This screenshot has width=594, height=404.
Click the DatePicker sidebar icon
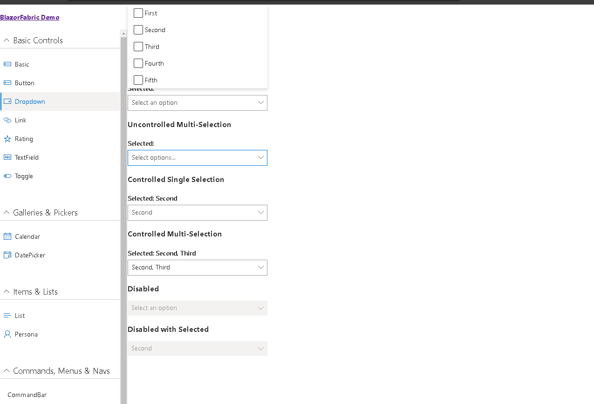7,255
